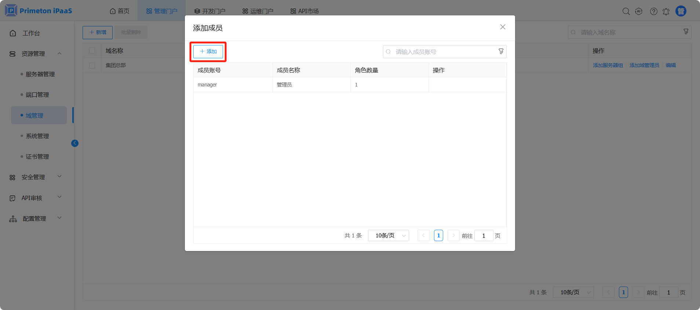Viewport: 700px width, 310px height.
Task: Close the 添加成员 dialog
Action: coord(503,27)
